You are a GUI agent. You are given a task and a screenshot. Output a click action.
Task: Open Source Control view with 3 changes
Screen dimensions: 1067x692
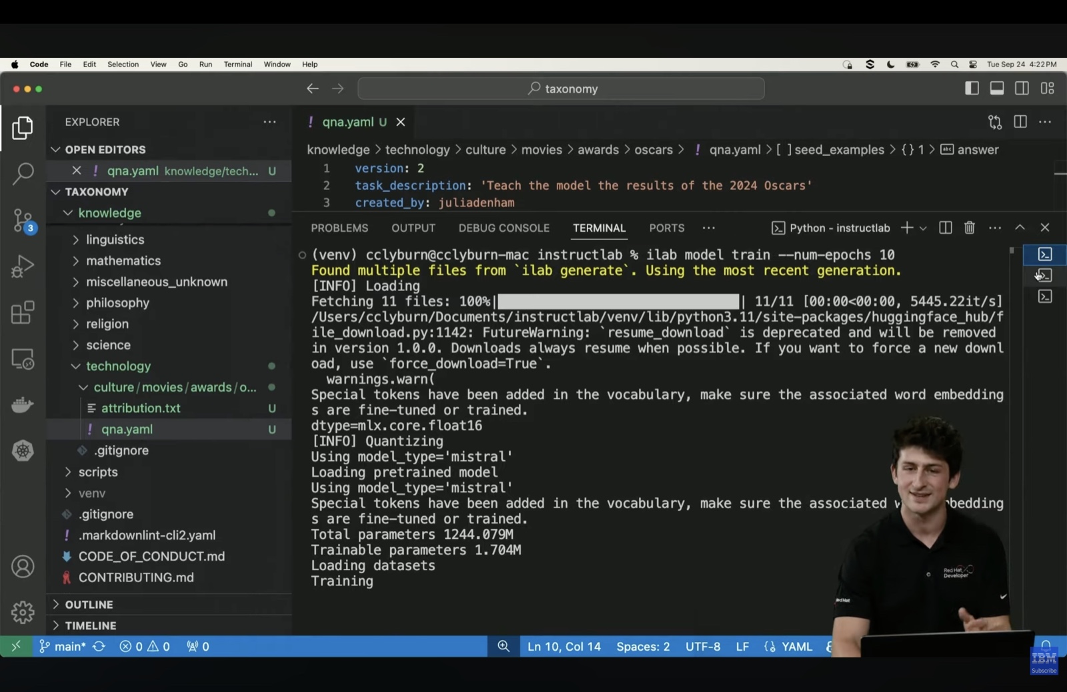pyautogui.click(x=23, y=219)
